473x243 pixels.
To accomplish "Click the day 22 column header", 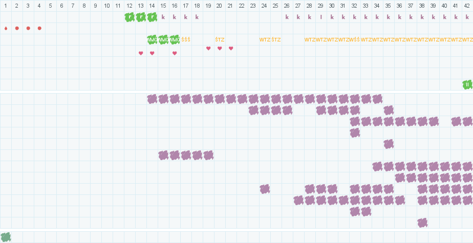I will [x=242, y=6].
